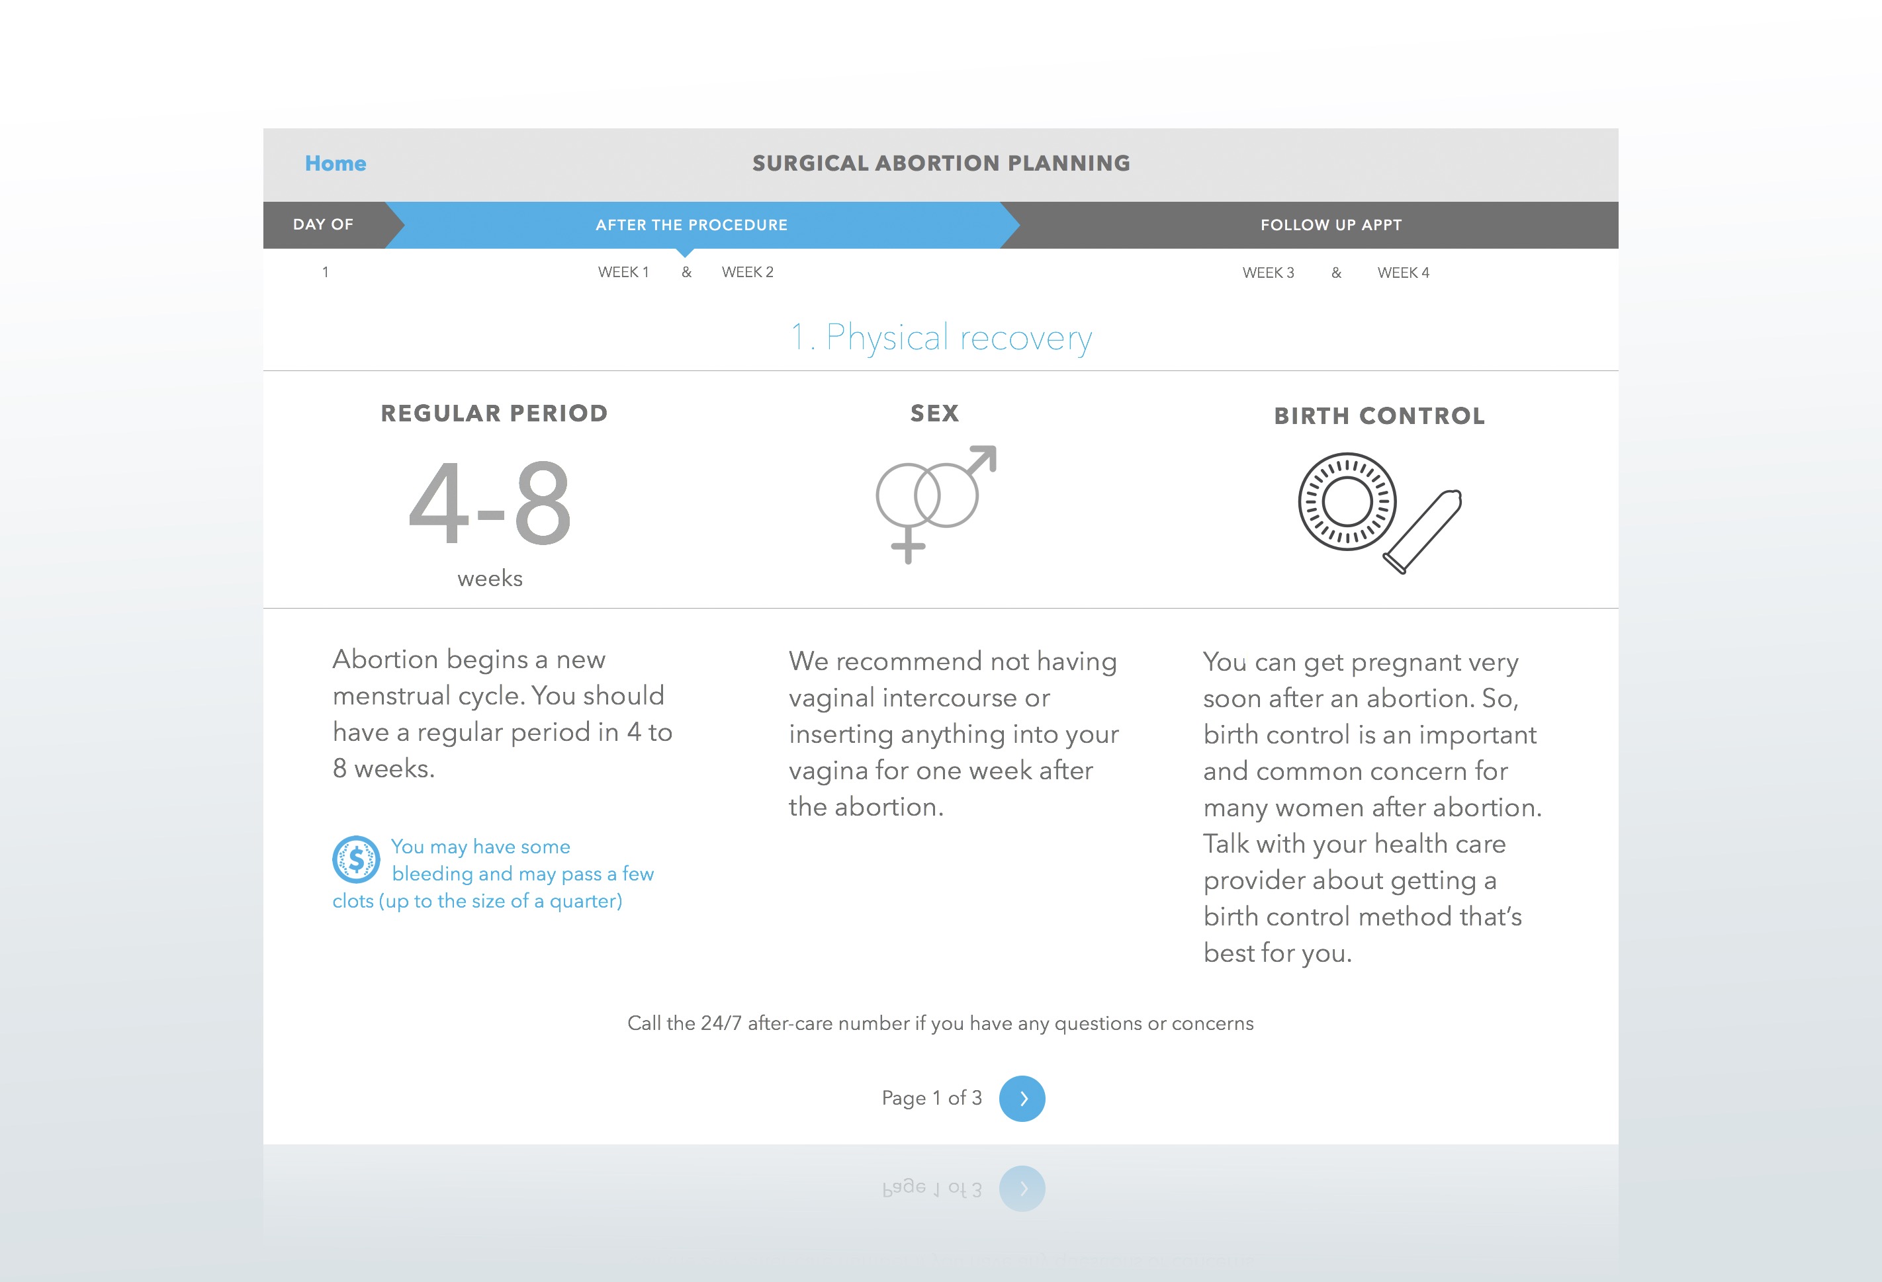The width and height of the screenshot is (1882, 1282).
Task: Go to next page with blue arrow
Action: (x=1022, y=1098)
